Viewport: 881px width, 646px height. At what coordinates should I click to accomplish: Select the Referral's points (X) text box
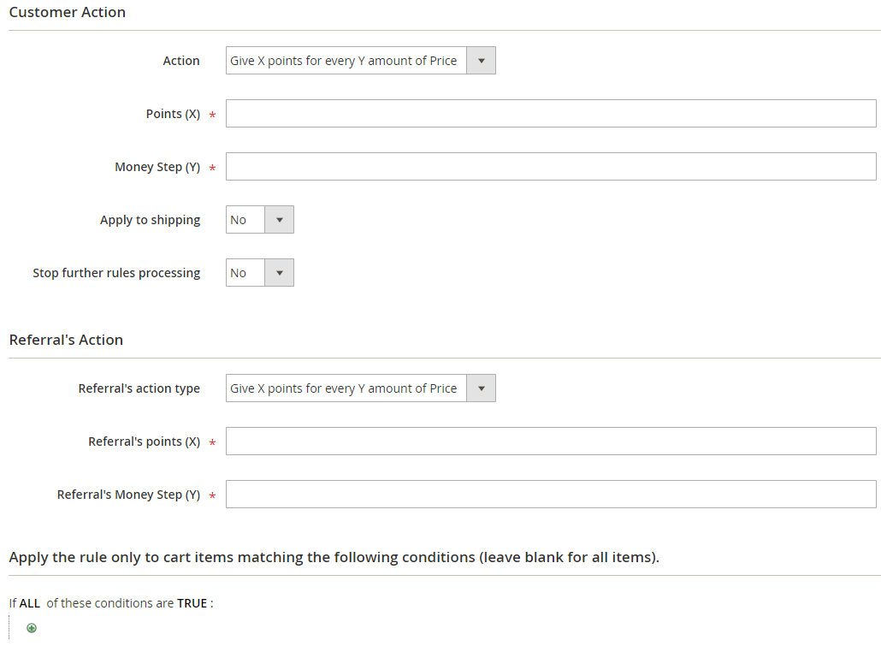tap(550, 442)
